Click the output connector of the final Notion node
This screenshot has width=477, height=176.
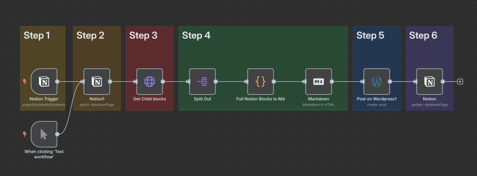tap(443, 82)
